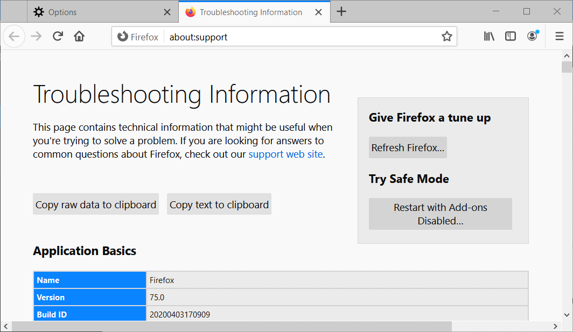
Task: Click the Refresh Firefox button
Action: [x=408, y=147]
